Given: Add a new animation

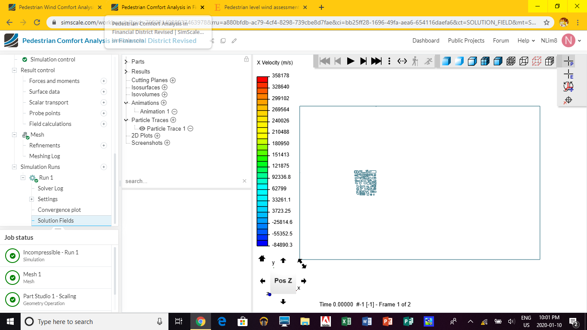Looking at the screenshot, I should (x=163, y=103).
